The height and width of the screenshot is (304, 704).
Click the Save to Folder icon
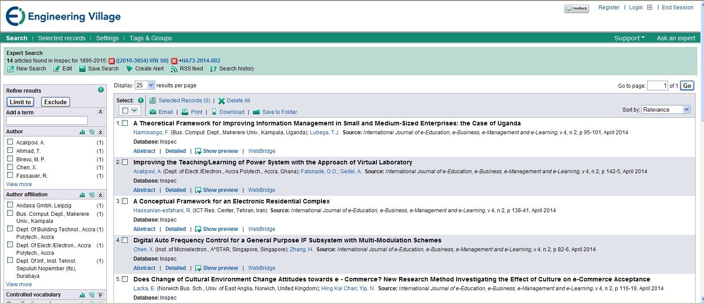256,112
